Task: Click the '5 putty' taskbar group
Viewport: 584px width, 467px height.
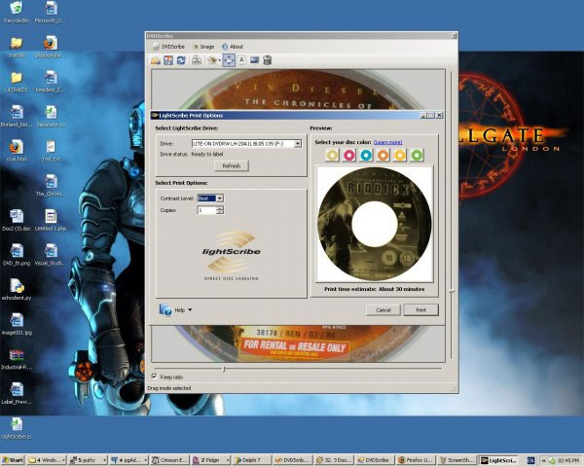Action: tap(88, 460)
